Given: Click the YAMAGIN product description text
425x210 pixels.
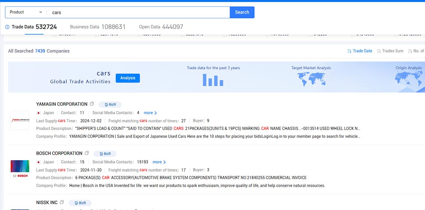Looking at the screenshot, I should coord(218,129).
